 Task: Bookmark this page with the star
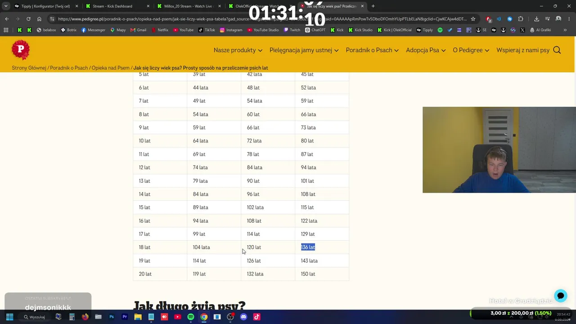click(x=473, y=19)
